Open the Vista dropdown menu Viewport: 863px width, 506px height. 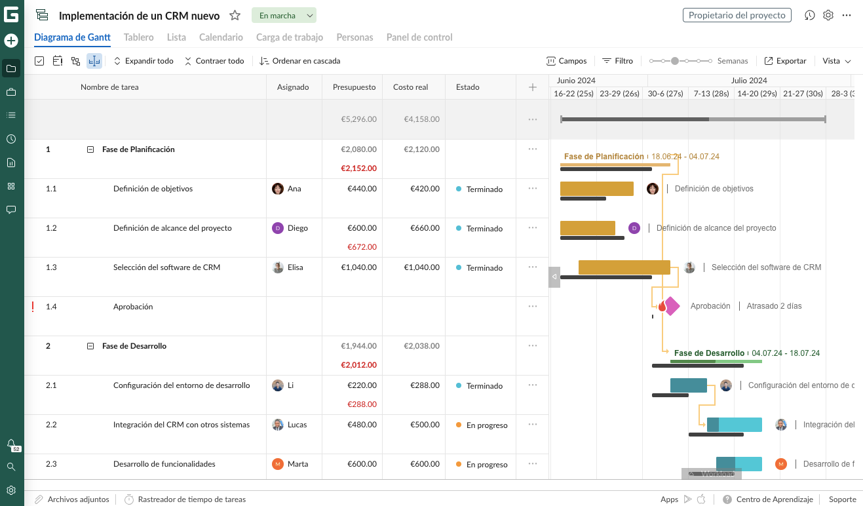point(837,61)
